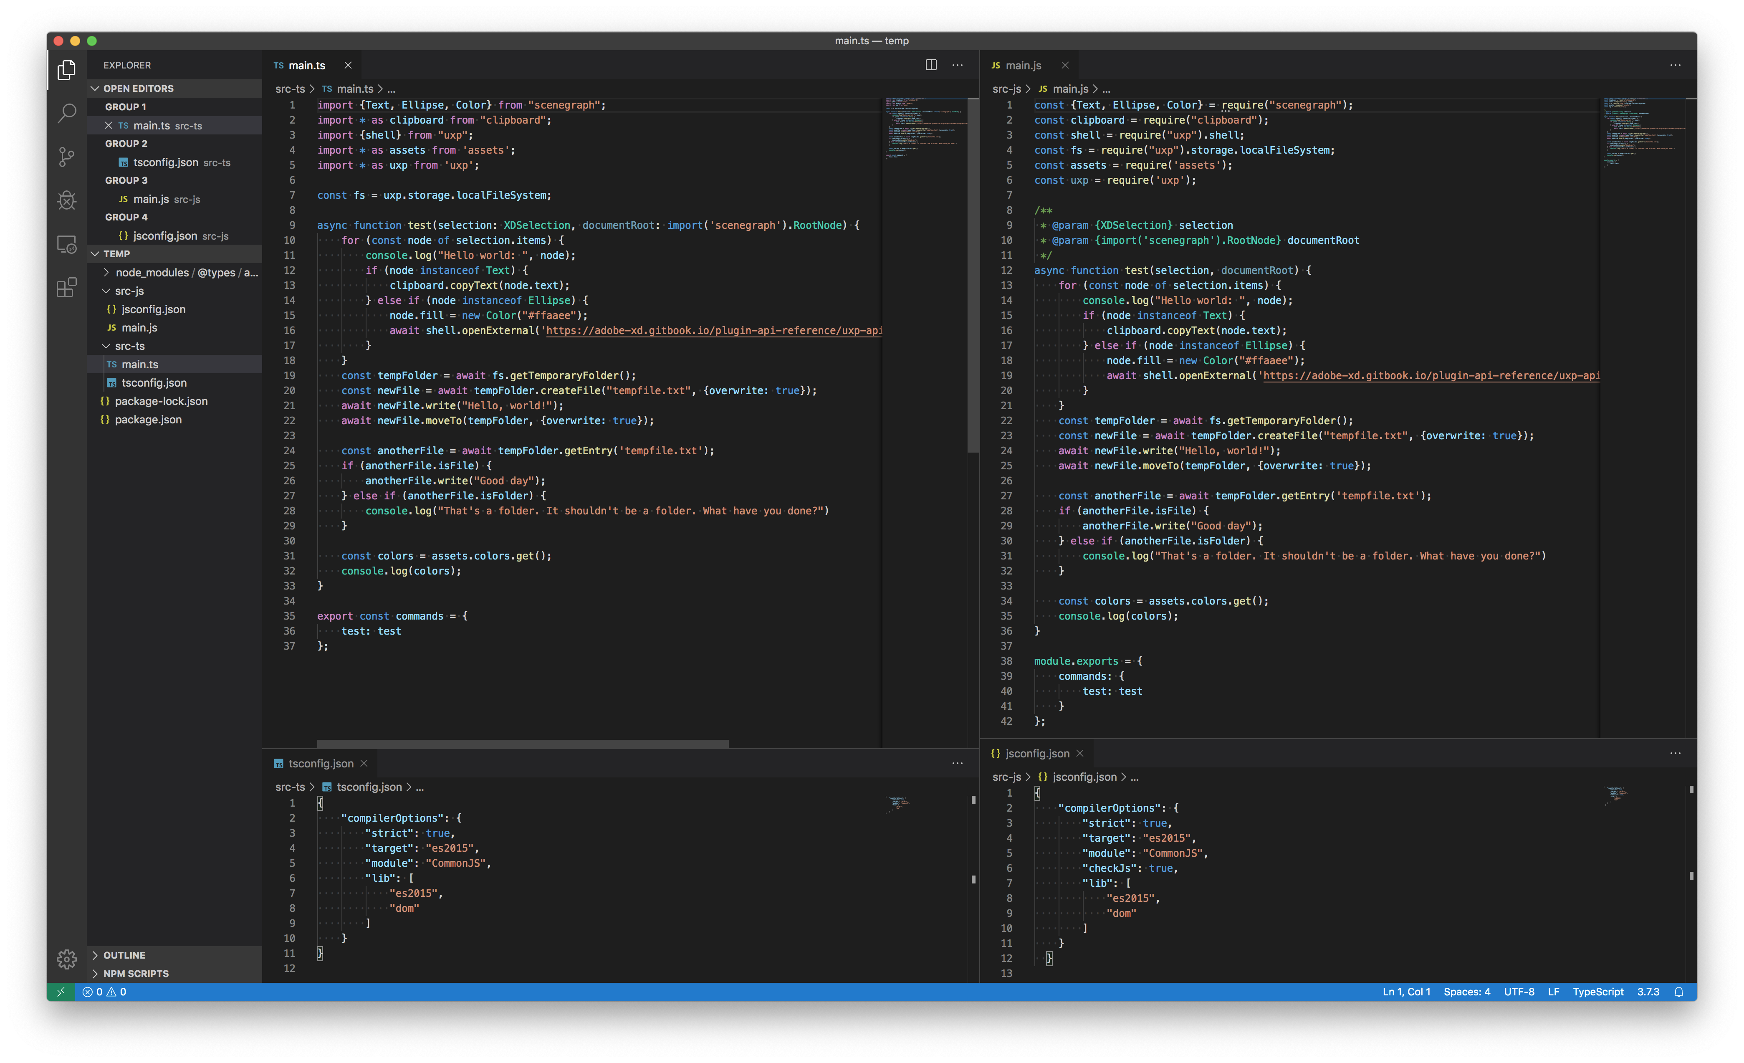Open More Actions for tsconfig.json editor group
The image size is (1744, 1063).
pyautogui.click(x=958, y=763)
